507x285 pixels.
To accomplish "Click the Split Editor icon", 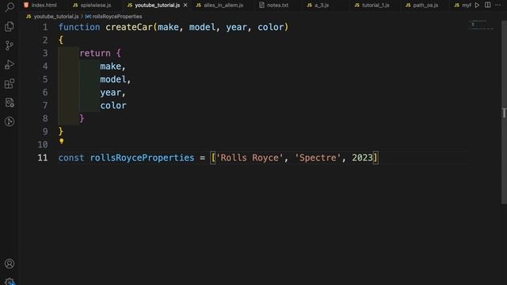I will [x=488, y=6].
